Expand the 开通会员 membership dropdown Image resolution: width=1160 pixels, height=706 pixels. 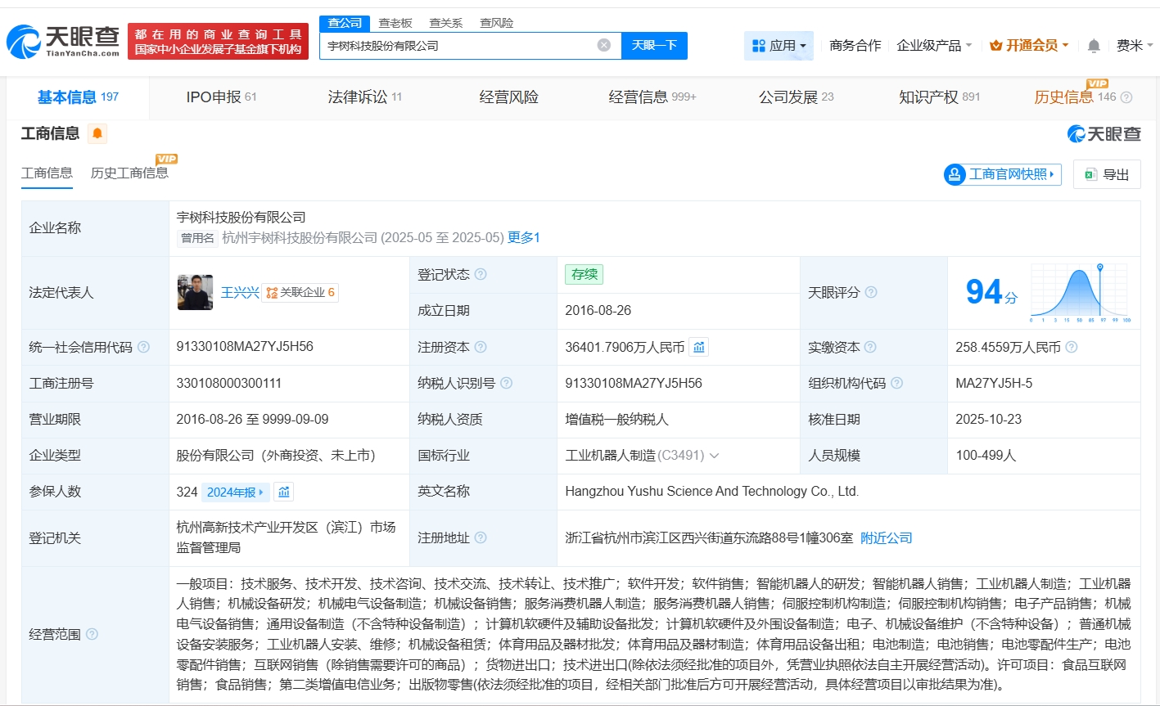[1029, 46]
